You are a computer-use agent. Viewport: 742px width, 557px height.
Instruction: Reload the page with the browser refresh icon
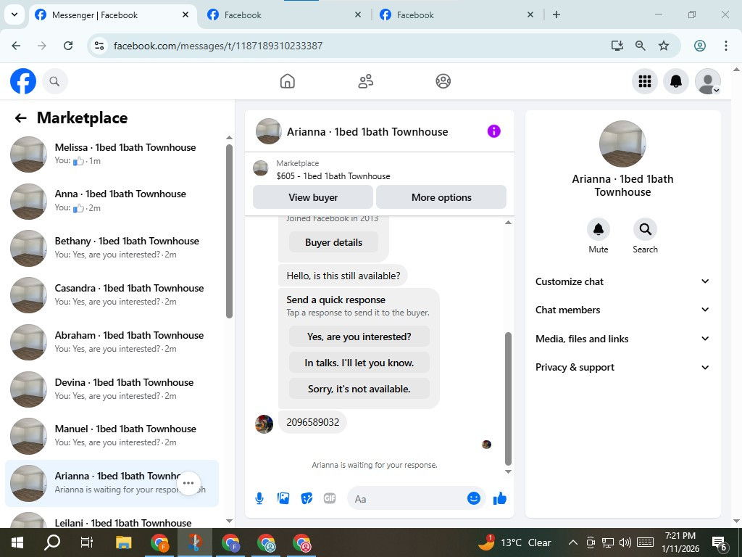pyautogui.click(x=68, y=46)
